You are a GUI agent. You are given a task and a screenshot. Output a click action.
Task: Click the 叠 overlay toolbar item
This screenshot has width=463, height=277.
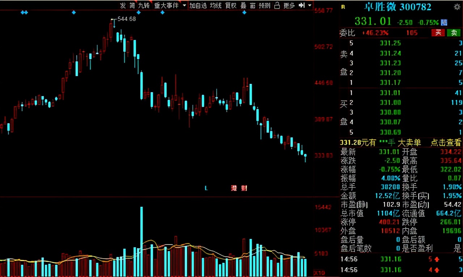[243, 5]
